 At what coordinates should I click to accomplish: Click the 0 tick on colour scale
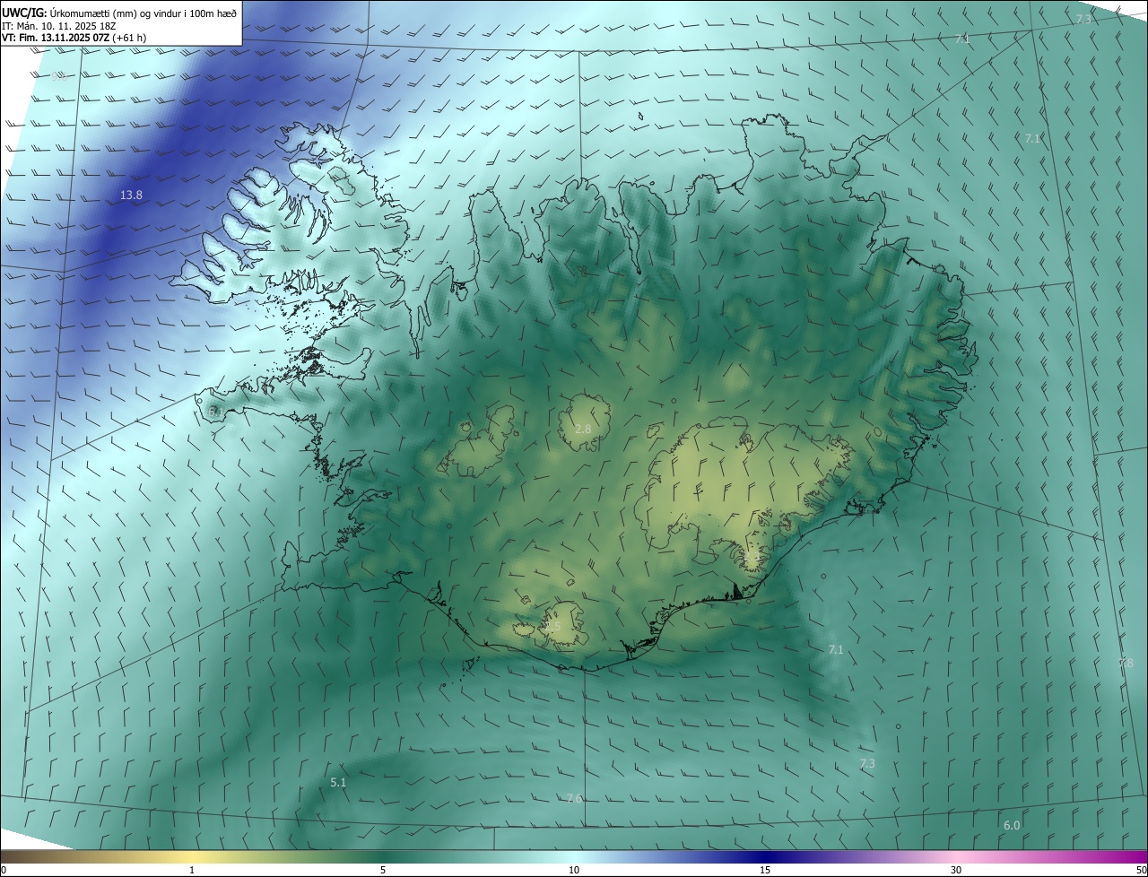click(x=4, y=870)
